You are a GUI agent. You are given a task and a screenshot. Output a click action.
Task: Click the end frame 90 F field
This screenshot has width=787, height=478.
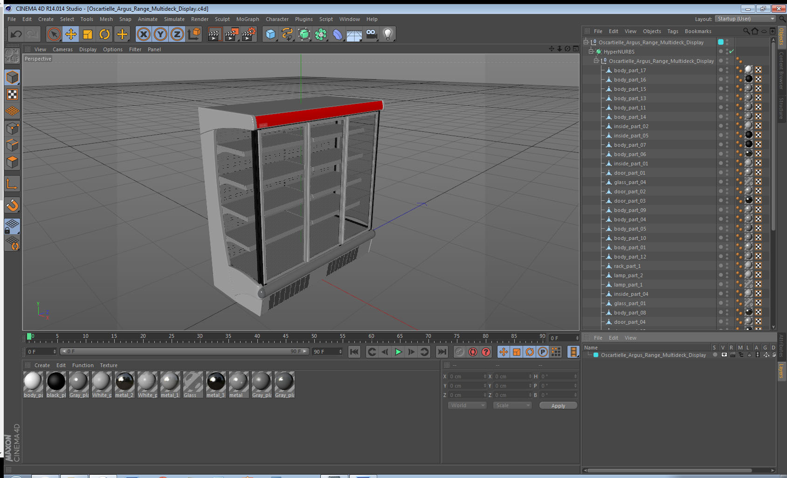328,352
